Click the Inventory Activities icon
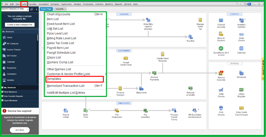Screen dimensions: 266x137 [x=241, y=21]
